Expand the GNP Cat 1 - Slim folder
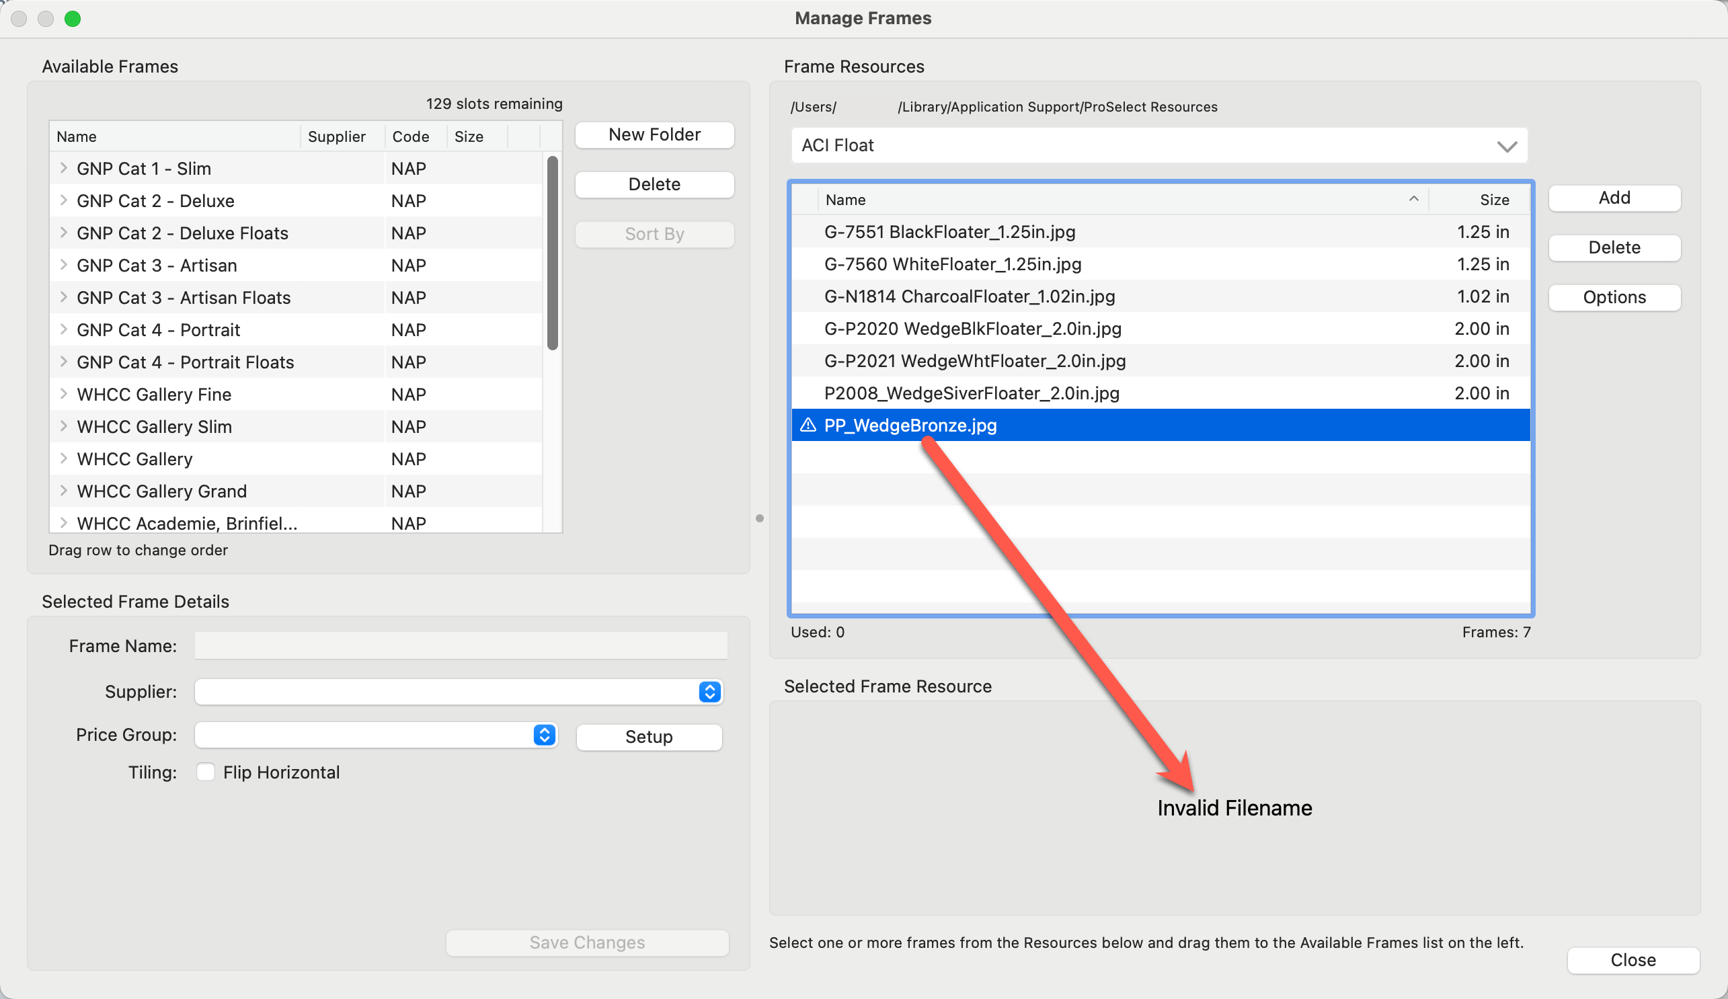The image size is (1728, 999). click(64, 168)
